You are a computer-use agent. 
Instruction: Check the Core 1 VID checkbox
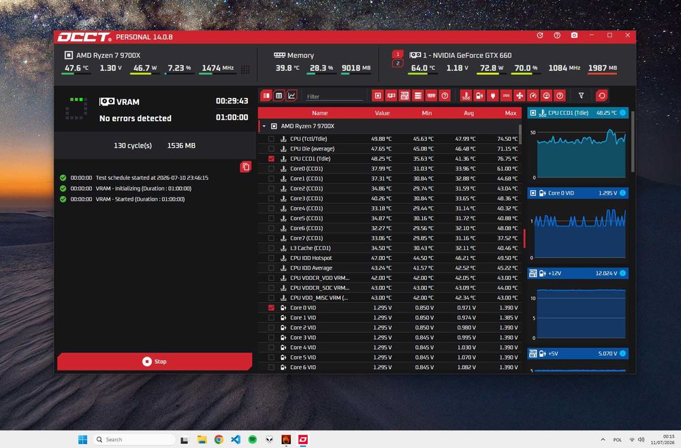pyautogui.click(x=271, y=318)
